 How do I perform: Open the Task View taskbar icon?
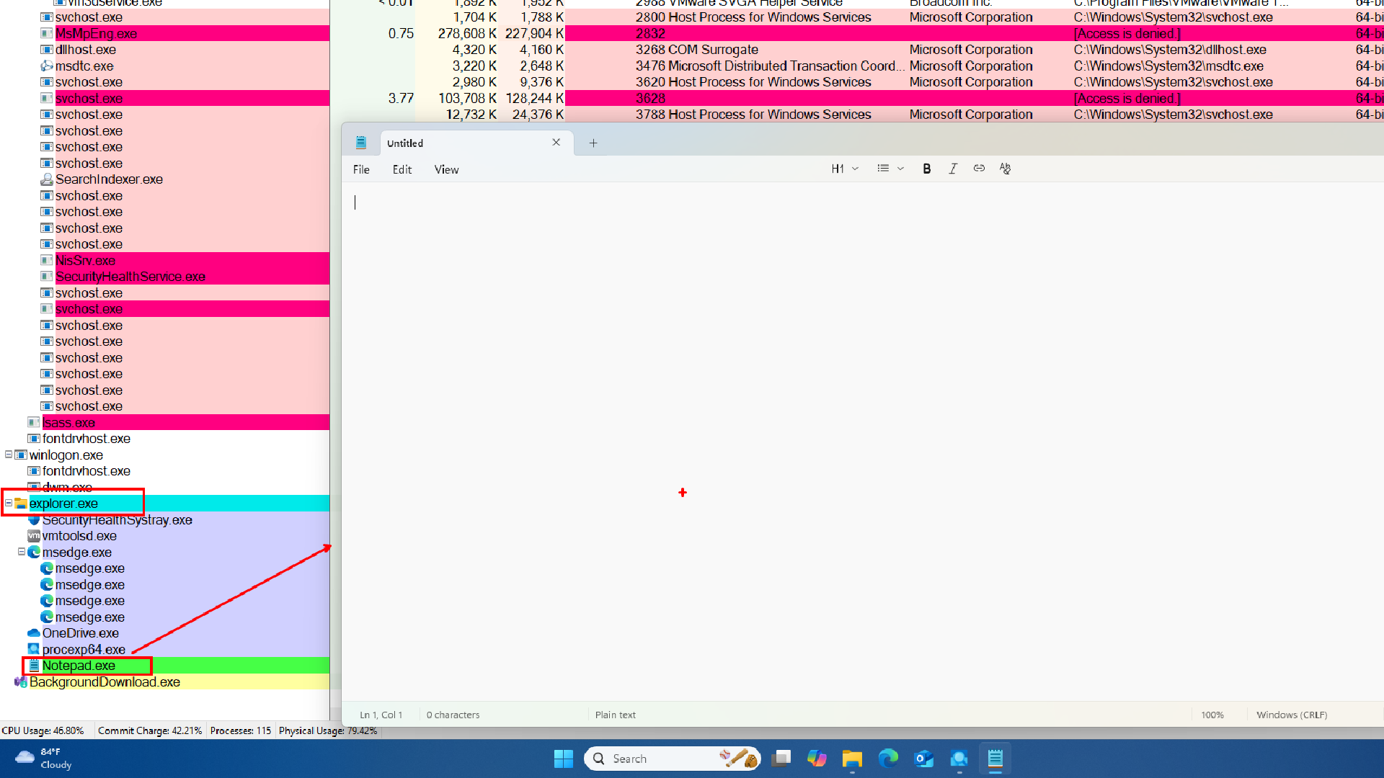[x=781, y=759]
